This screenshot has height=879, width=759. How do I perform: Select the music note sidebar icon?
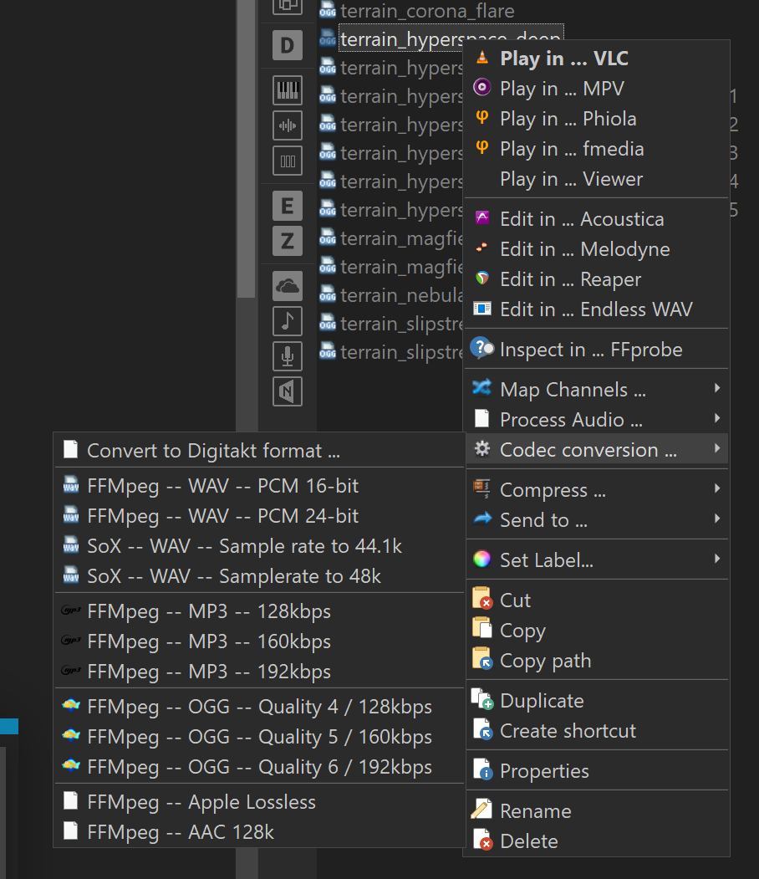point(288,321)
